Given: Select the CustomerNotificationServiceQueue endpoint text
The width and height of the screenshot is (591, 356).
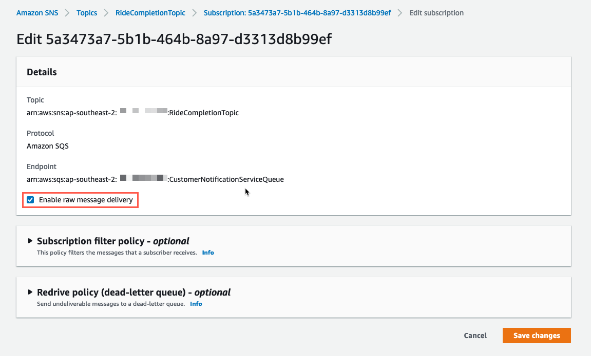Looking at the screenshot, I should pos(226,179).
